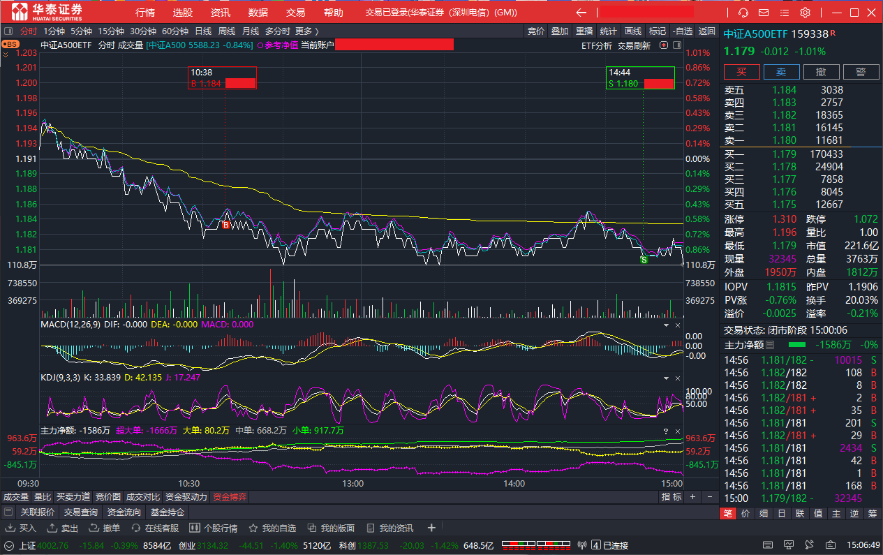Click the 主力净额 detail list icon
883x555 pixels.
[770, 345]
